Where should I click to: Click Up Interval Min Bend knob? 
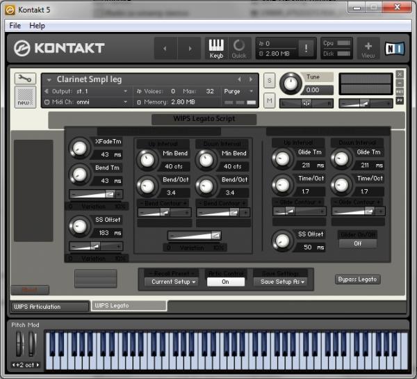pyautogui.click(x=147, y=160)
